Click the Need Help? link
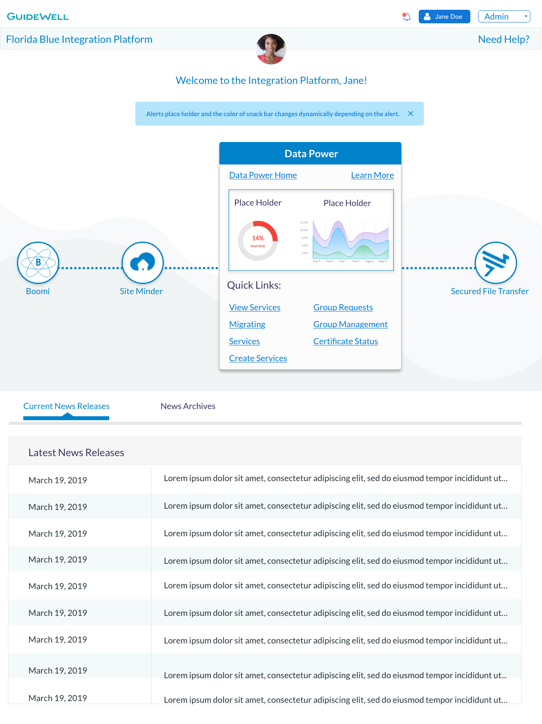The height and width of the screenshot is (724, 542). coord(503,39)
